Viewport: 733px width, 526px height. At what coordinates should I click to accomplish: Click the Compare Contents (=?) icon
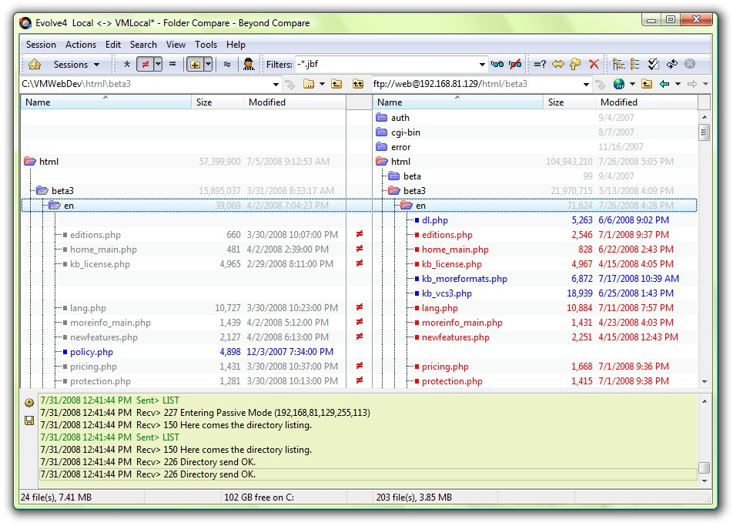click(x=540, y=65)
